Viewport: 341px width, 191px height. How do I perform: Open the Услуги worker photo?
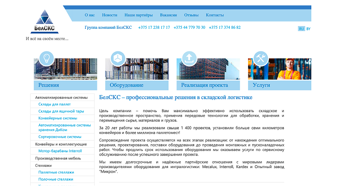tap(280, 69)
